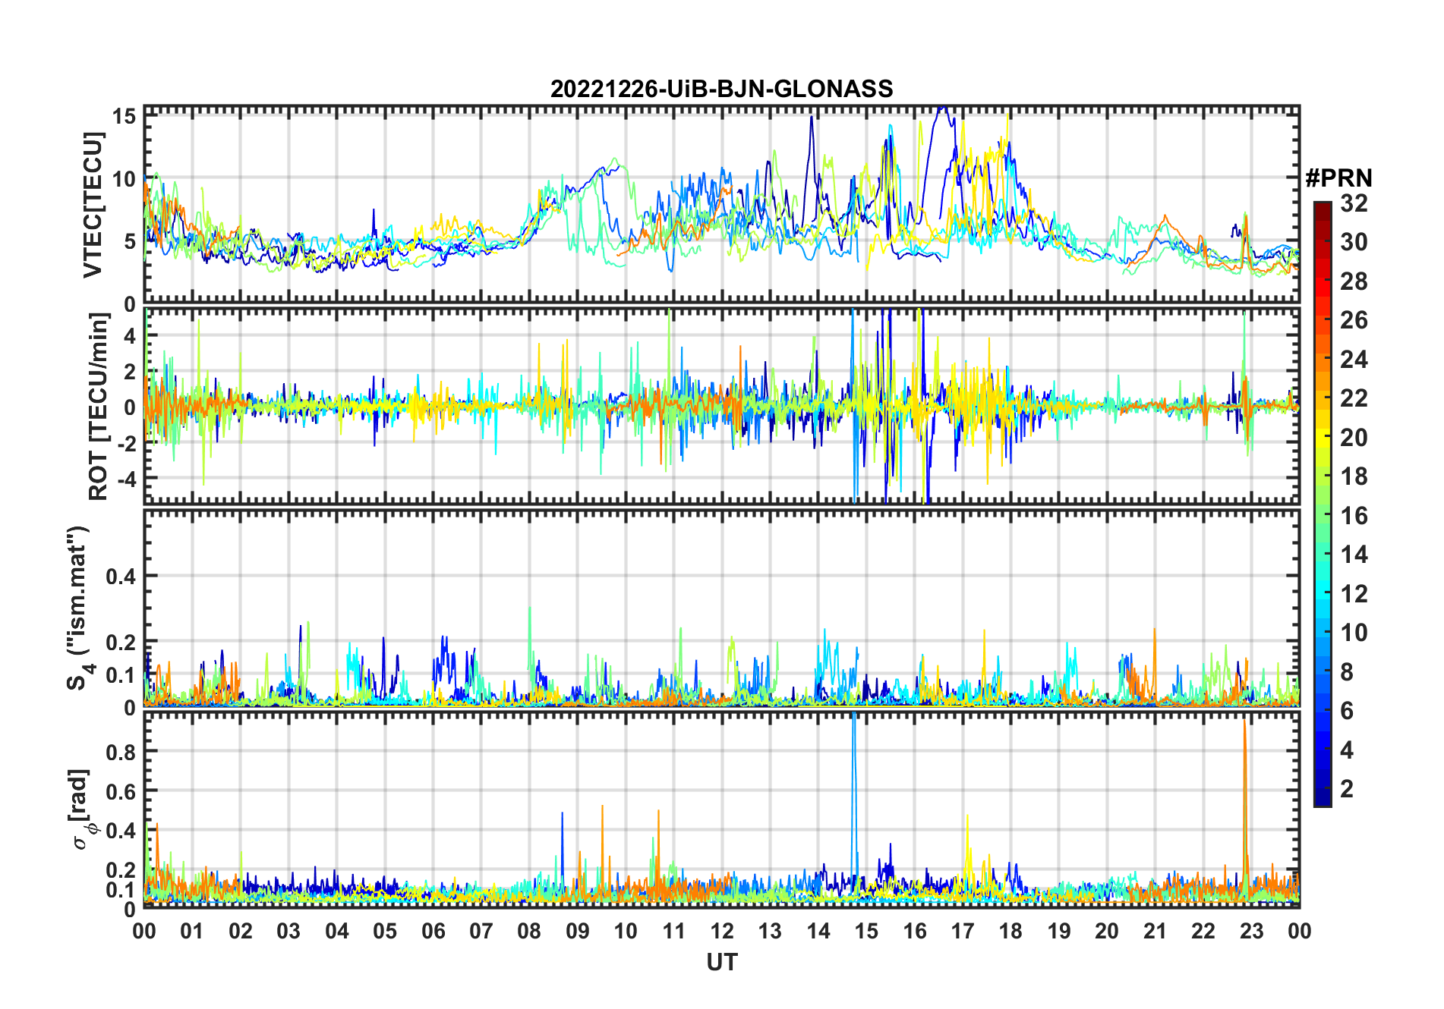Click x-axis tick label 18
This screenshot has height=1009, width=1444.
(1010, 931)
